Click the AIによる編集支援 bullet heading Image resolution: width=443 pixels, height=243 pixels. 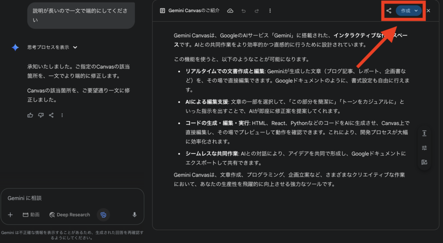[x=207, y=102]
